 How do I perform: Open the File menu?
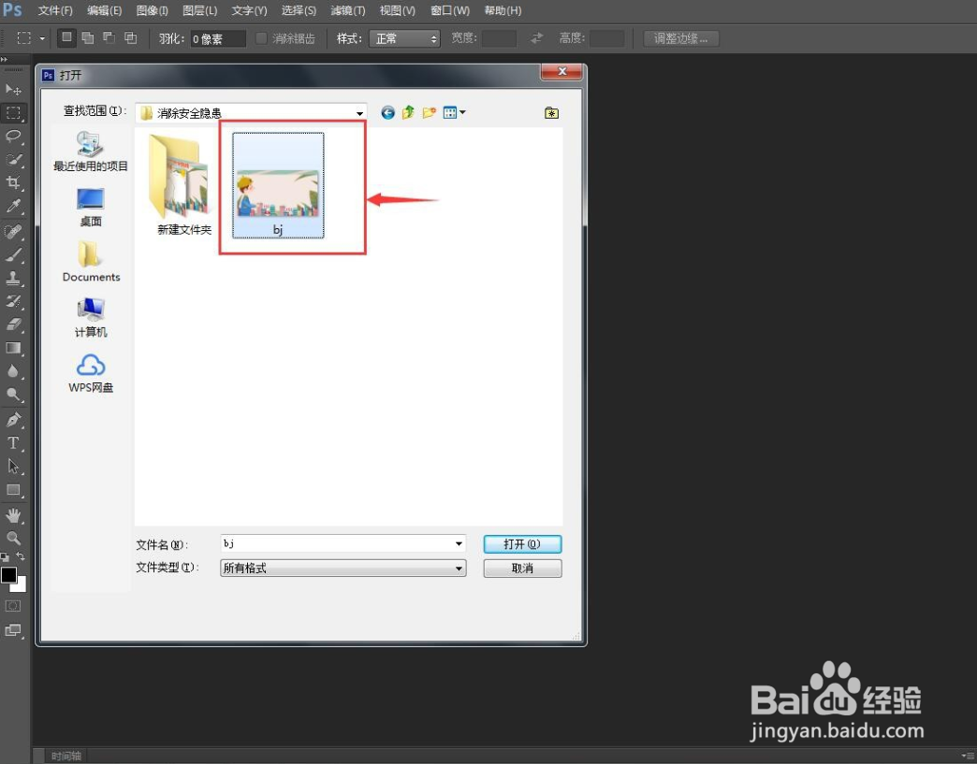click(x=55, y=10)
